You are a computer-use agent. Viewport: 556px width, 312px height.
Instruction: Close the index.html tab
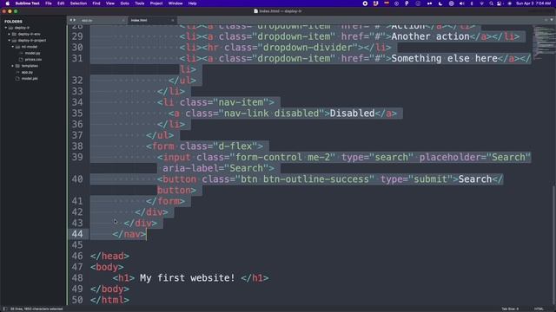[x=173, y=21]
